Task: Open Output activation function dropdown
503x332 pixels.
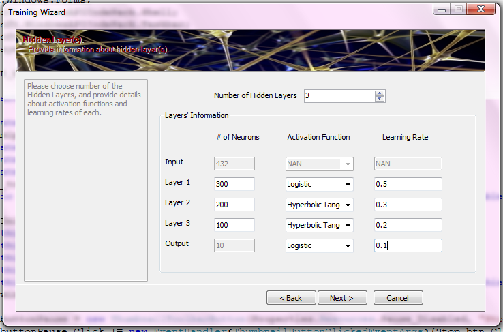Action: click(320, 245)
